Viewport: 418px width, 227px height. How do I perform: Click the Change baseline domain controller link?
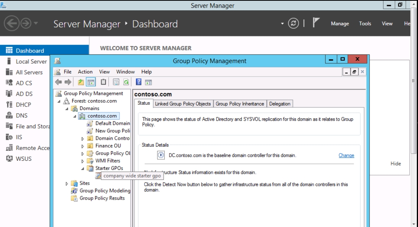click(x=346, y=155)
